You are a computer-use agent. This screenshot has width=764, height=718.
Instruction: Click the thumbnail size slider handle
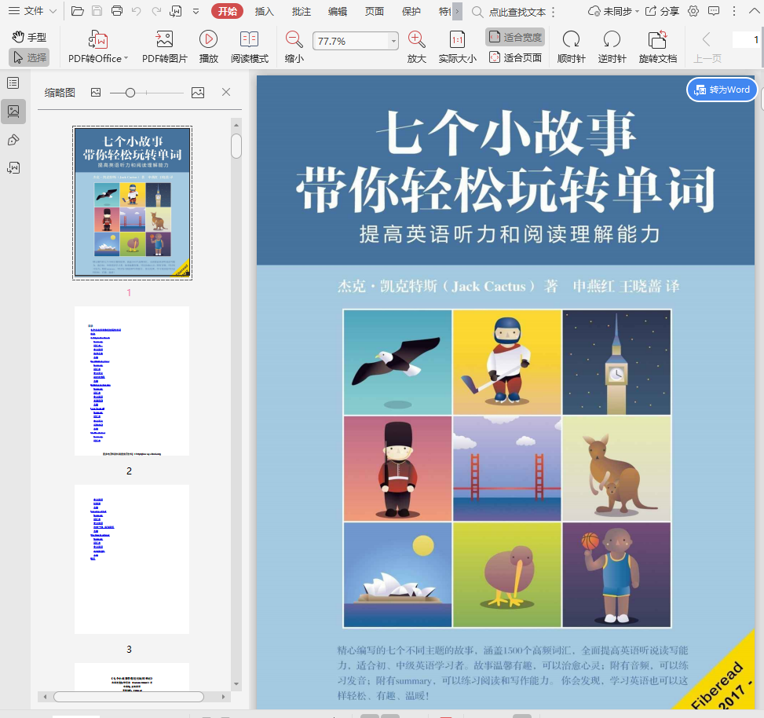(130, 93)
